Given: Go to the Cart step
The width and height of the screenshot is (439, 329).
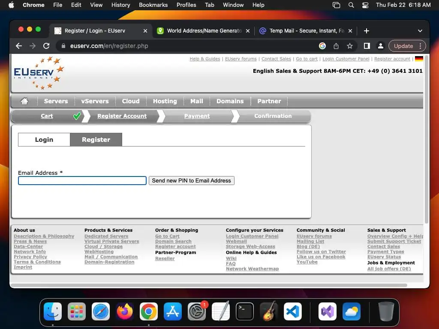Looking at the screenshot, I should [47, 116].
